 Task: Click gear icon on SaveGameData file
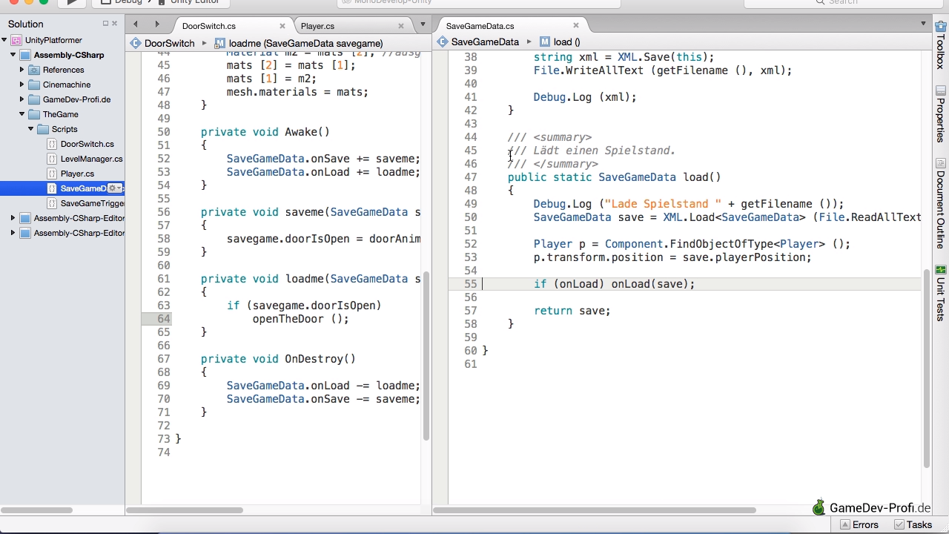113,188
